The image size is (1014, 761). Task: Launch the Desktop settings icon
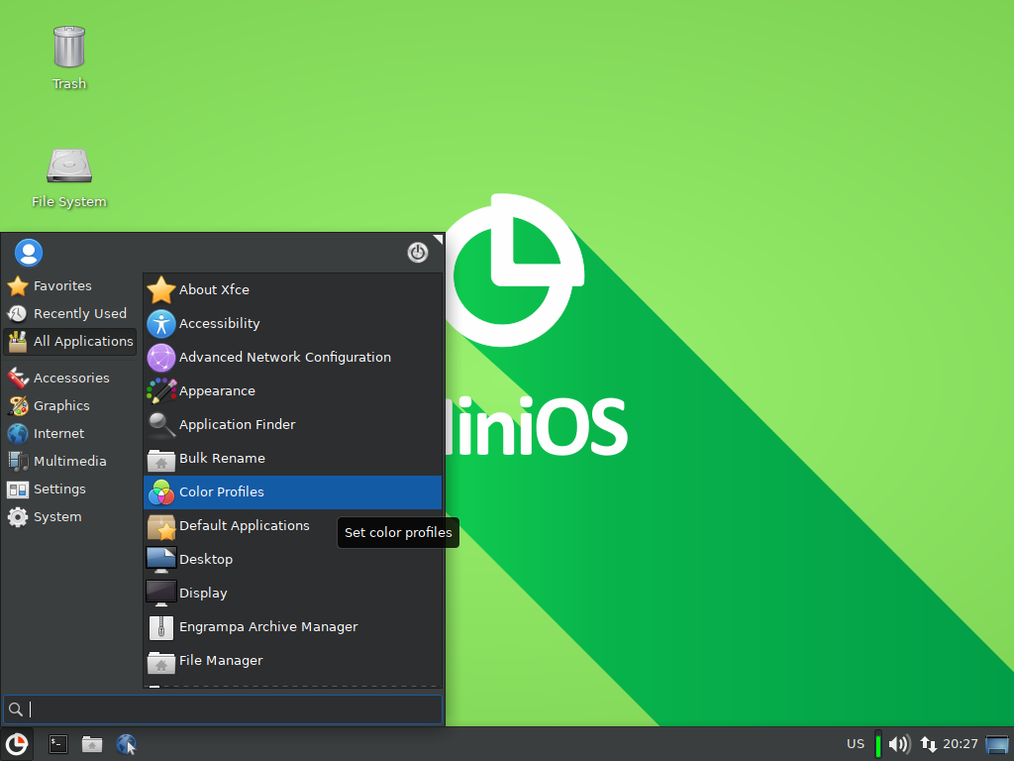(161, 559)
